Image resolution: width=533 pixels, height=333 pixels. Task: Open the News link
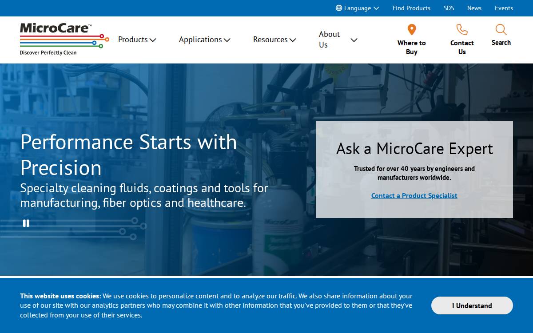474,8
